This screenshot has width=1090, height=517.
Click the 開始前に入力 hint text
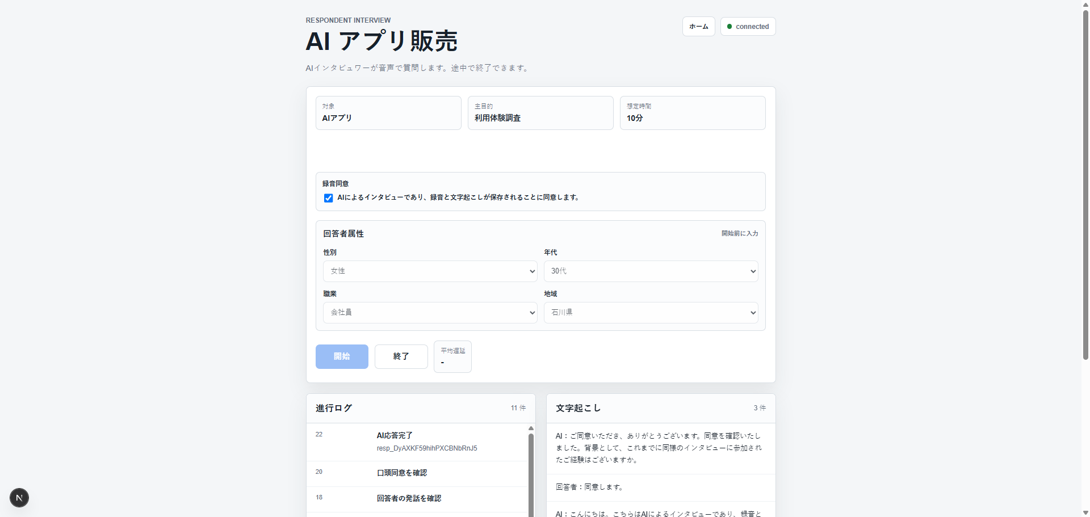[x=740, y=233]
